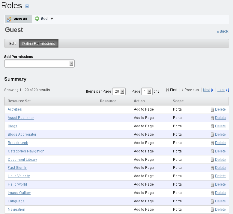Click the Summary section heading

click(x=15, y=79)
